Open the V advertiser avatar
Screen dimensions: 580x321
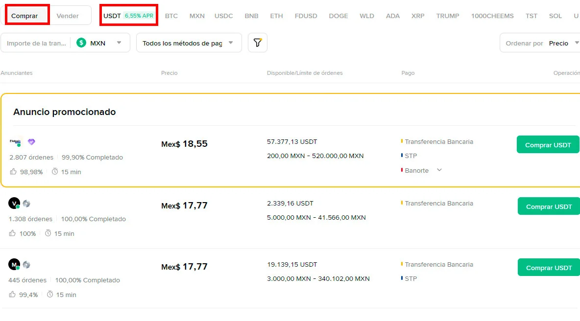click(14, 203)
